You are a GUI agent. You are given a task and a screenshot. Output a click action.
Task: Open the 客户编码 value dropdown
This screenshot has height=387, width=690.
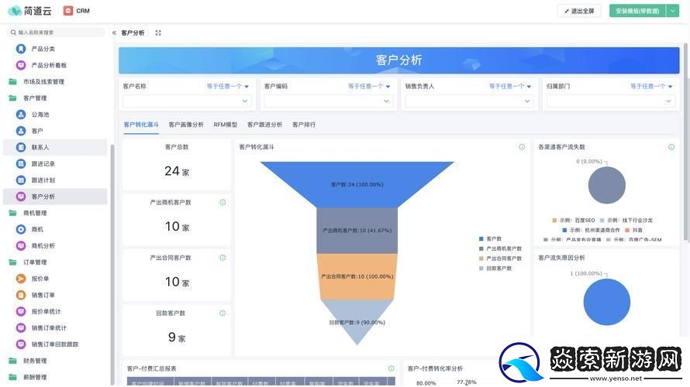click(328, 101)
